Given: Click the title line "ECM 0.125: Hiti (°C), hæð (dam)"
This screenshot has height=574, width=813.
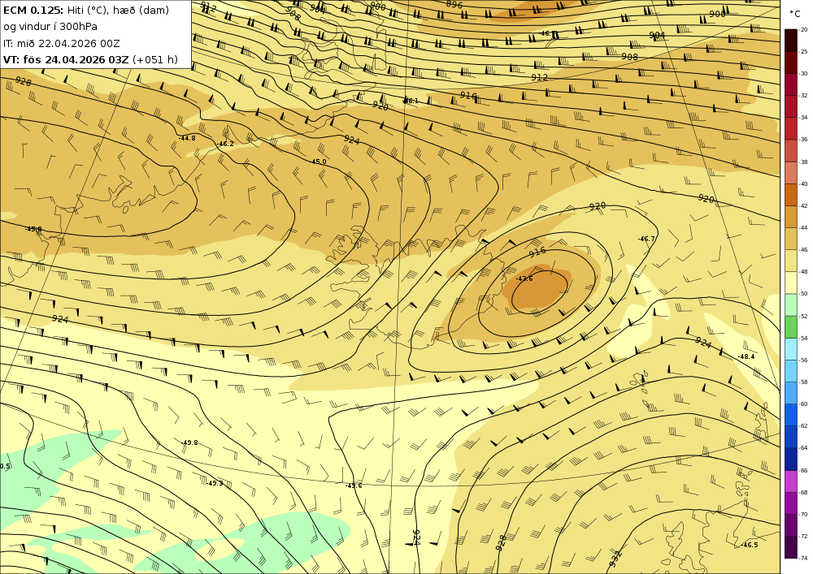Looking at the screenshot, I should (x=86, y=11).
